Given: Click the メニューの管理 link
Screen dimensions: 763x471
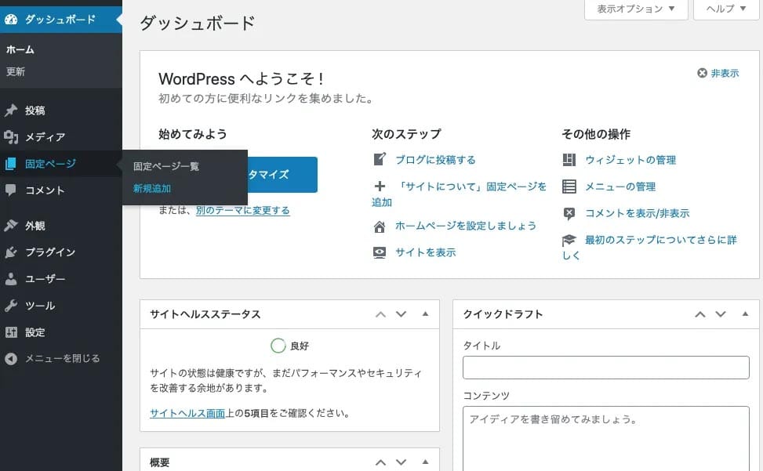Looking at the screenshot, I should click(620, 187).
